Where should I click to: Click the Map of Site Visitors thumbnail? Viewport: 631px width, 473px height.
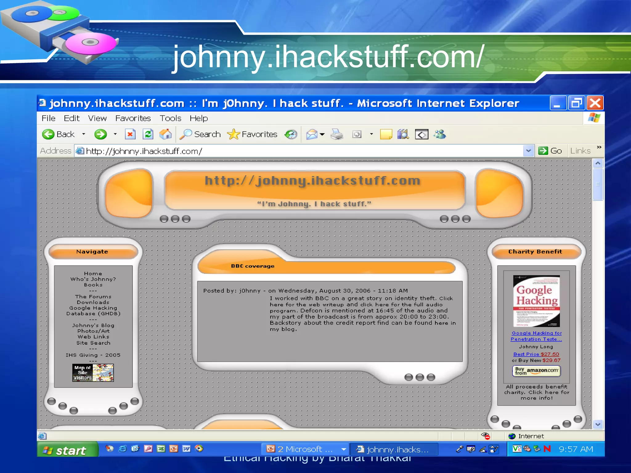tap(93, 373)
